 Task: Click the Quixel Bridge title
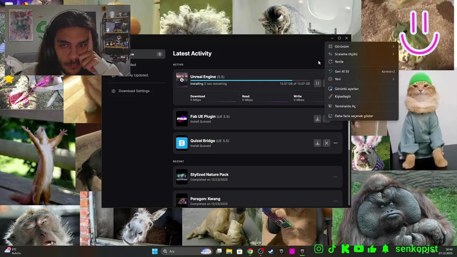tap(202, 141)
